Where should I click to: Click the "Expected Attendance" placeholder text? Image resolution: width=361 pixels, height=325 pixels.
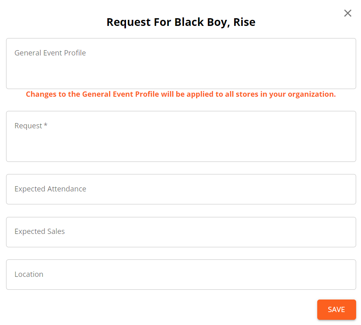coord(50,189)
